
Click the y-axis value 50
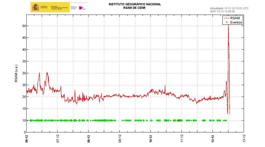click(x=24, y=26)
